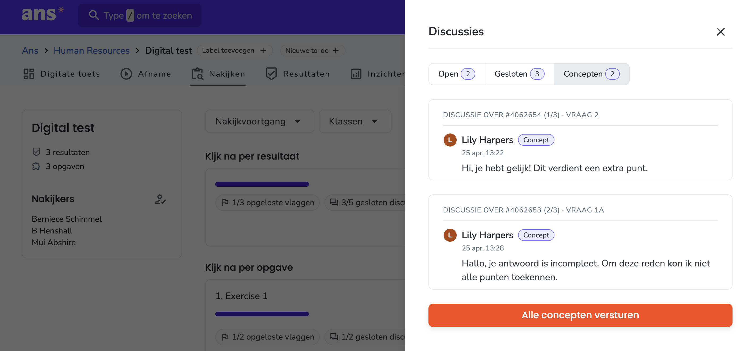This screenshot has width=749, height=351.
Task: Click the '1/2 gesloten' discussions chip
Action: pos(365,337)
